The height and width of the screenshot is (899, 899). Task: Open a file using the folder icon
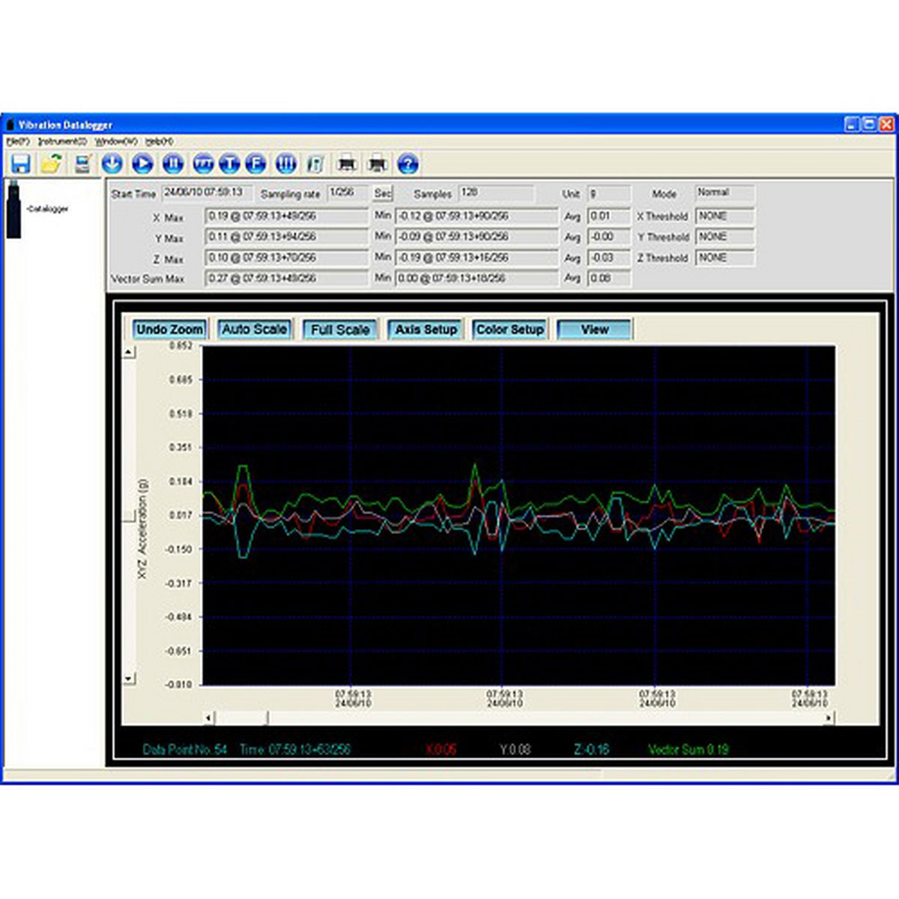[x=52, y=163]
